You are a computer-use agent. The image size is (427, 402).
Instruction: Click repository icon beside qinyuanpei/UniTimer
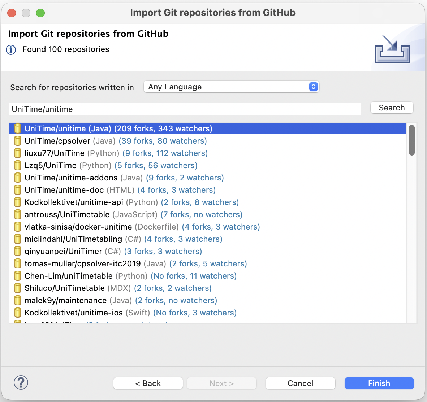pyautogui.click(x=18, y=251)
